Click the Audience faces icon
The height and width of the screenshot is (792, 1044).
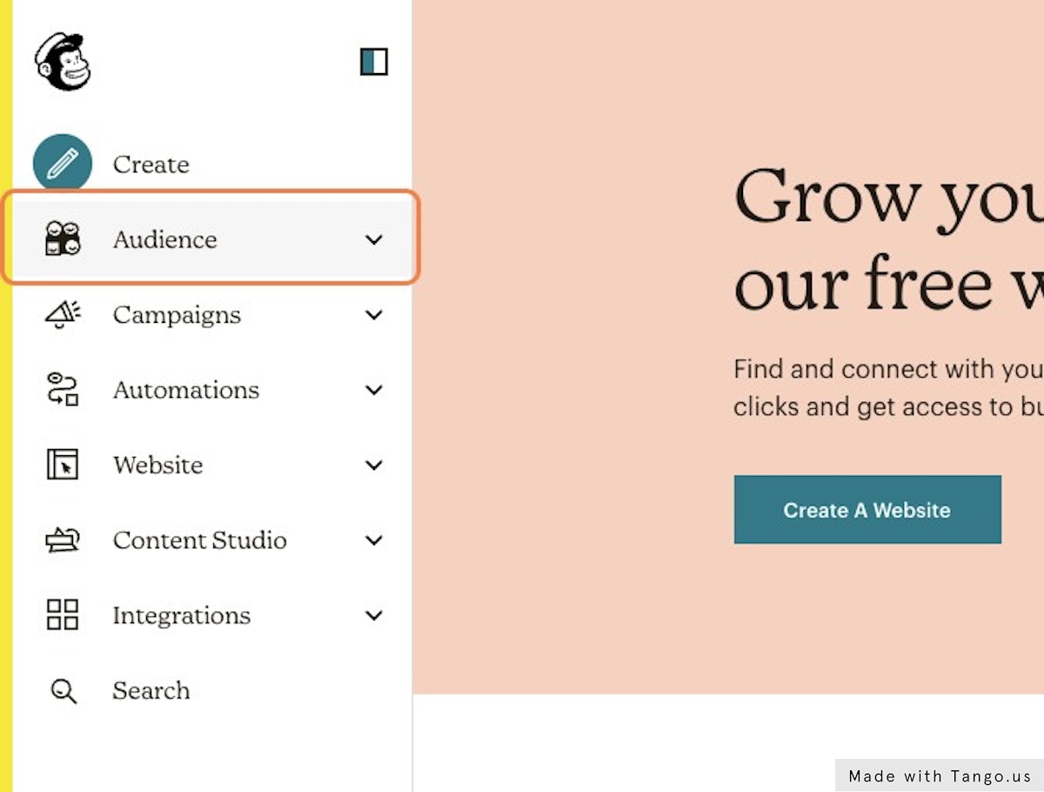(62, 239)
